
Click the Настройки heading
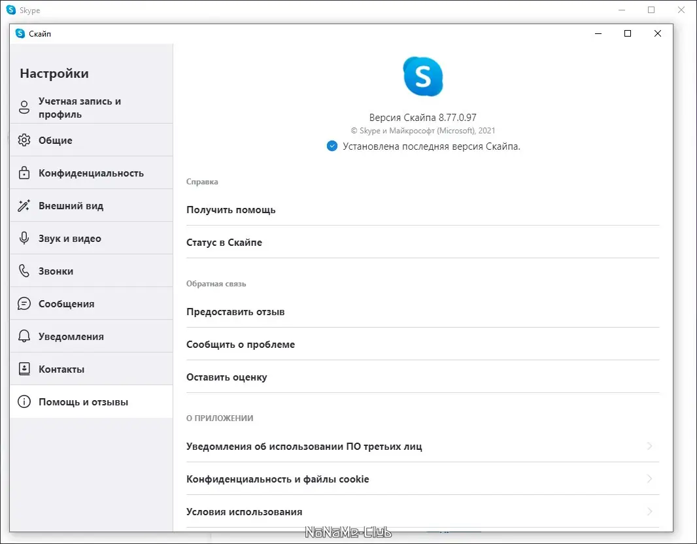(x=54, y=73)
